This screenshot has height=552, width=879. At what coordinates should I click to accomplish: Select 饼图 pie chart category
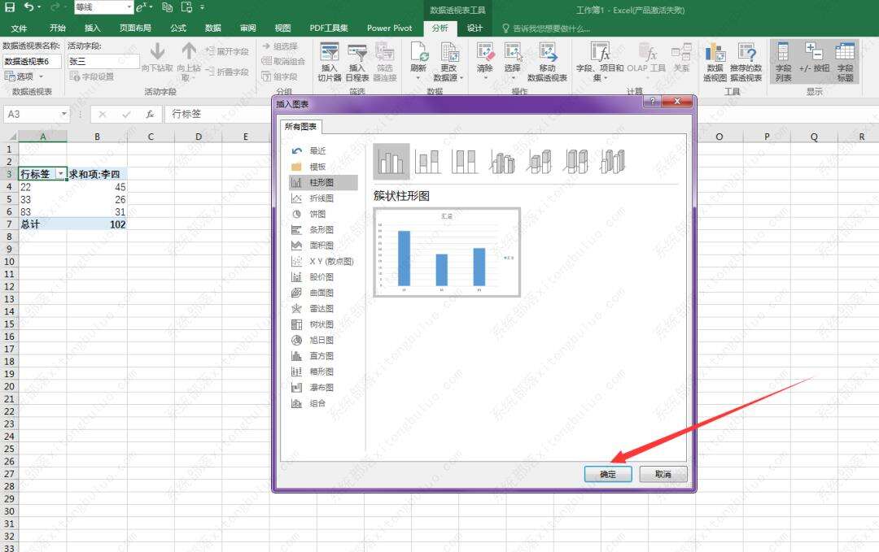[317, 214]
